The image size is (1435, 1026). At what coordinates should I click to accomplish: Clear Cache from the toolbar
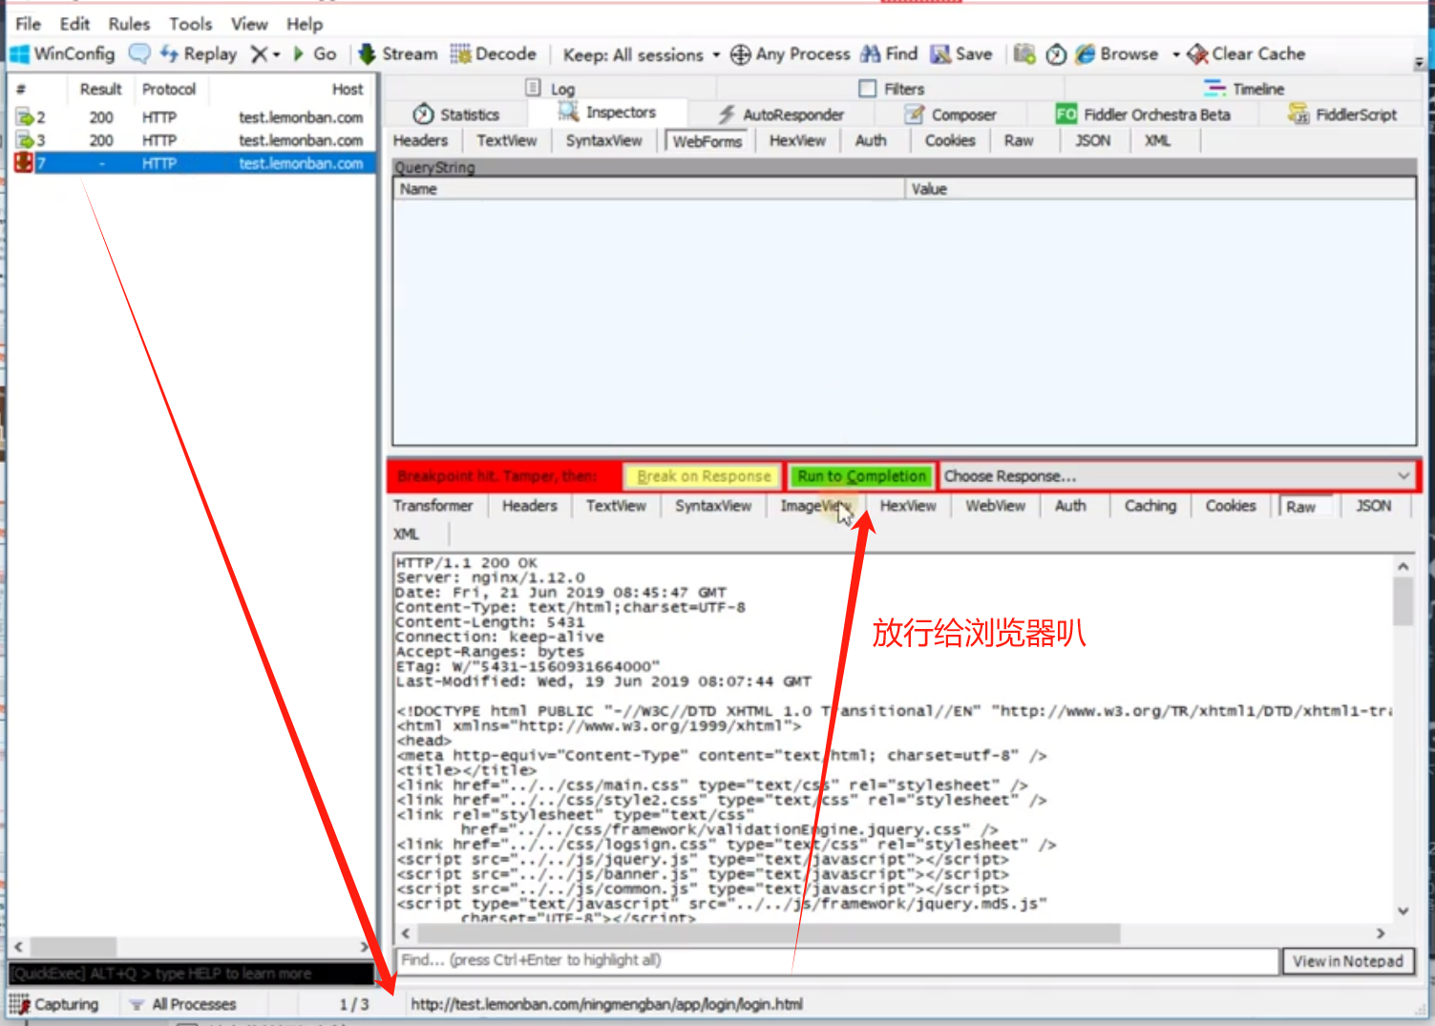[1246, 54]
